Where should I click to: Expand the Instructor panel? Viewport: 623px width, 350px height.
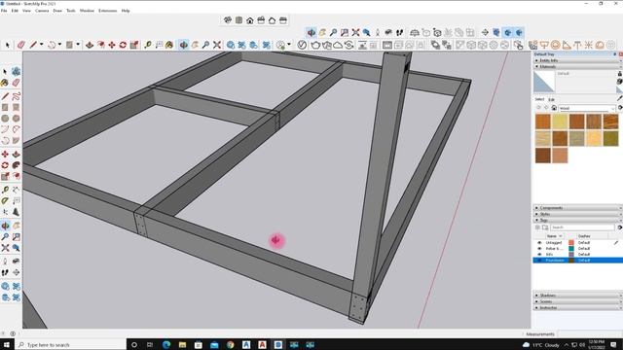(577, 307)
